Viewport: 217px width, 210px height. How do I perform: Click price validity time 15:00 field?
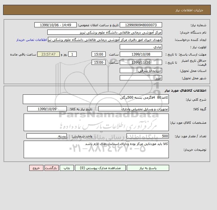point(99,62)
